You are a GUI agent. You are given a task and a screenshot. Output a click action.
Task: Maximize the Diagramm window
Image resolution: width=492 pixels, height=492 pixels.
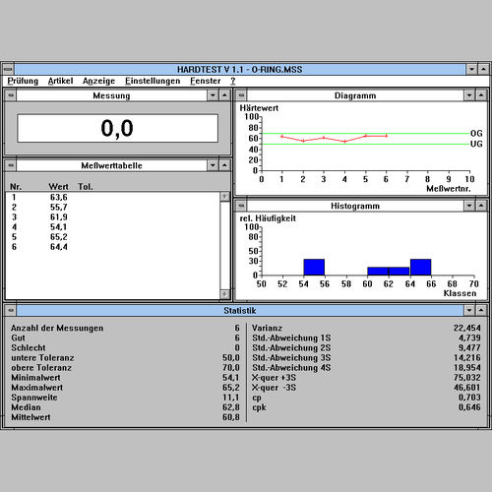481,95
